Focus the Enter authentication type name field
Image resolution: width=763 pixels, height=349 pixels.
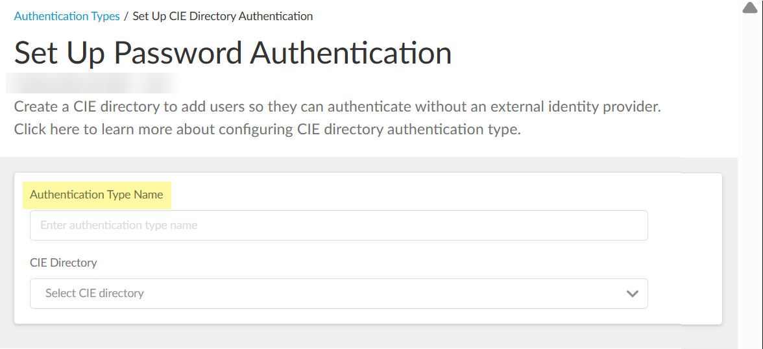coord(339,226)
